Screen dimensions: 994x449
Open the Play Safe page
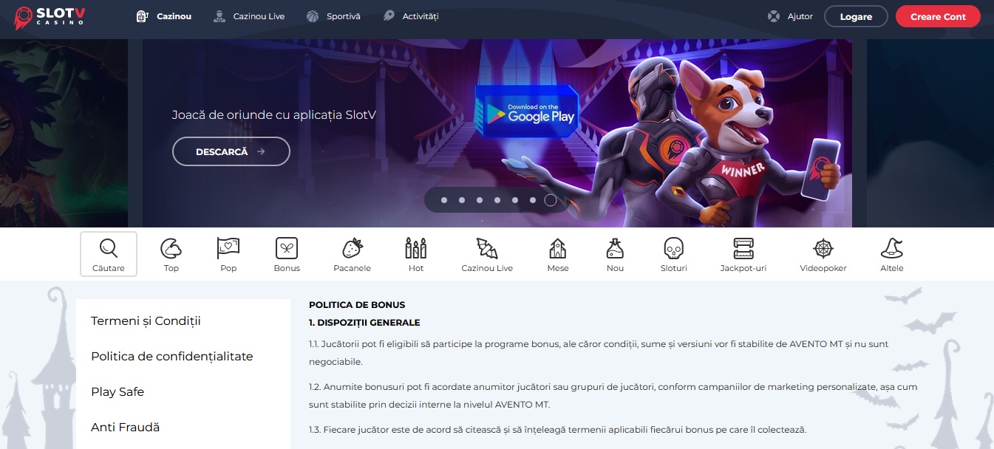(x=118, y=391)
